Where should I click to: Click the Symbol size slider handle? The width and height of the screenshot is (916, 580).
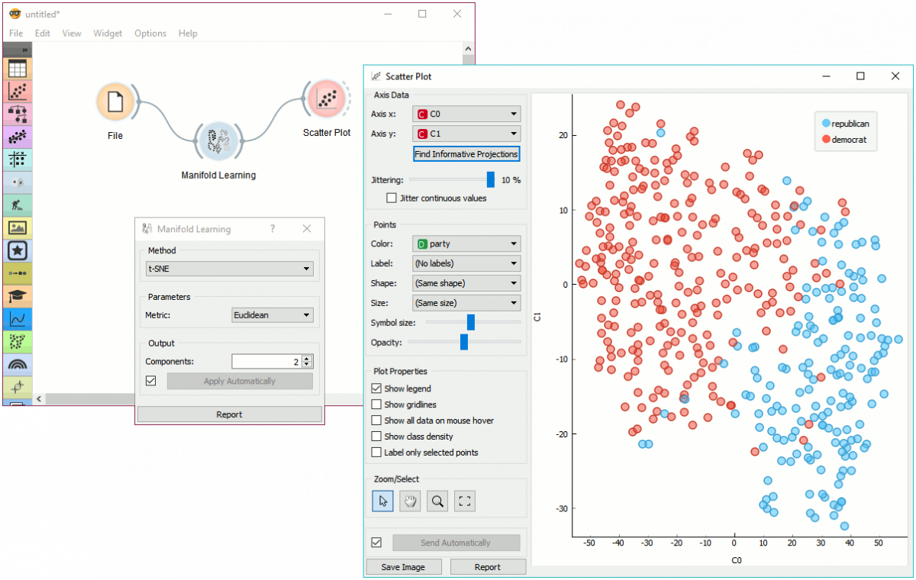point(471,323)
